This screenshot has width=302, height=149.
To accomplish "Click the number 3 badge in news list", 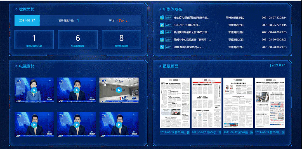I will (x=162, y=32).
